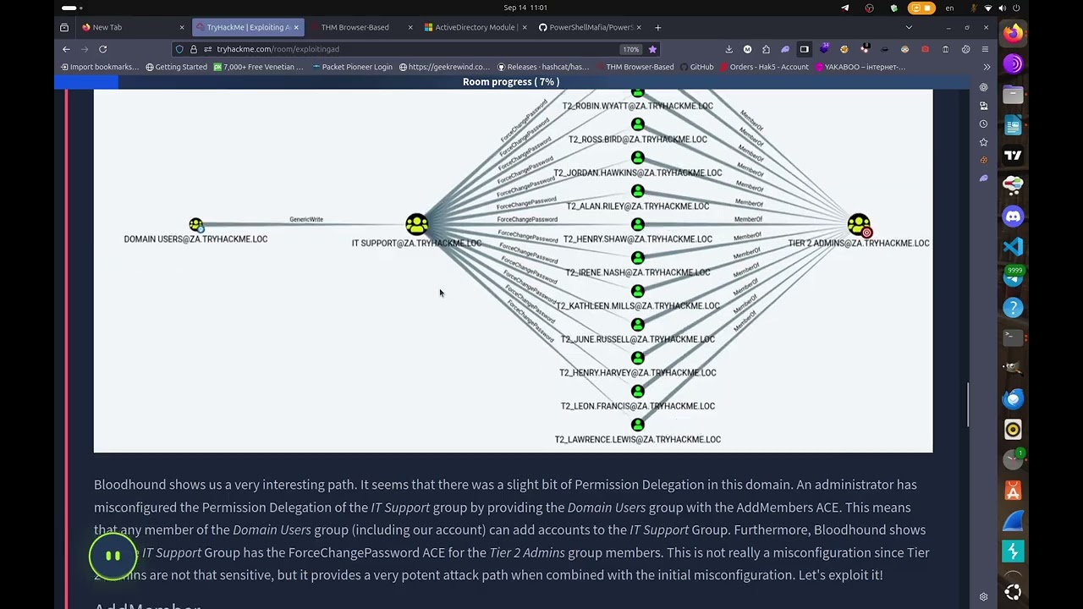
Task: Open the en keyboard layout menu
Action: click(949, 8)
